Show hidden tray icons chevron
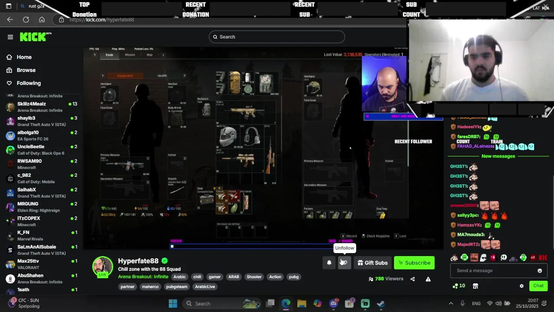Screen dimensions: 554x312 pos(451,303)
